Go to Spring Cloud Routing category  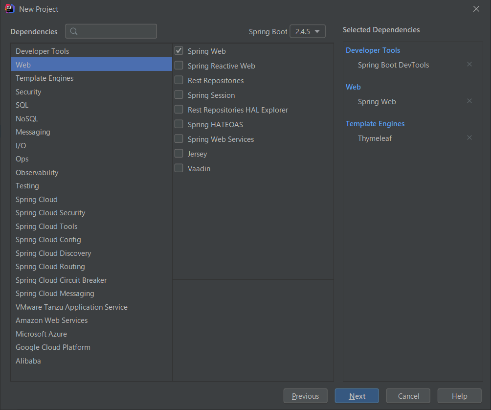tap(91, 267)
